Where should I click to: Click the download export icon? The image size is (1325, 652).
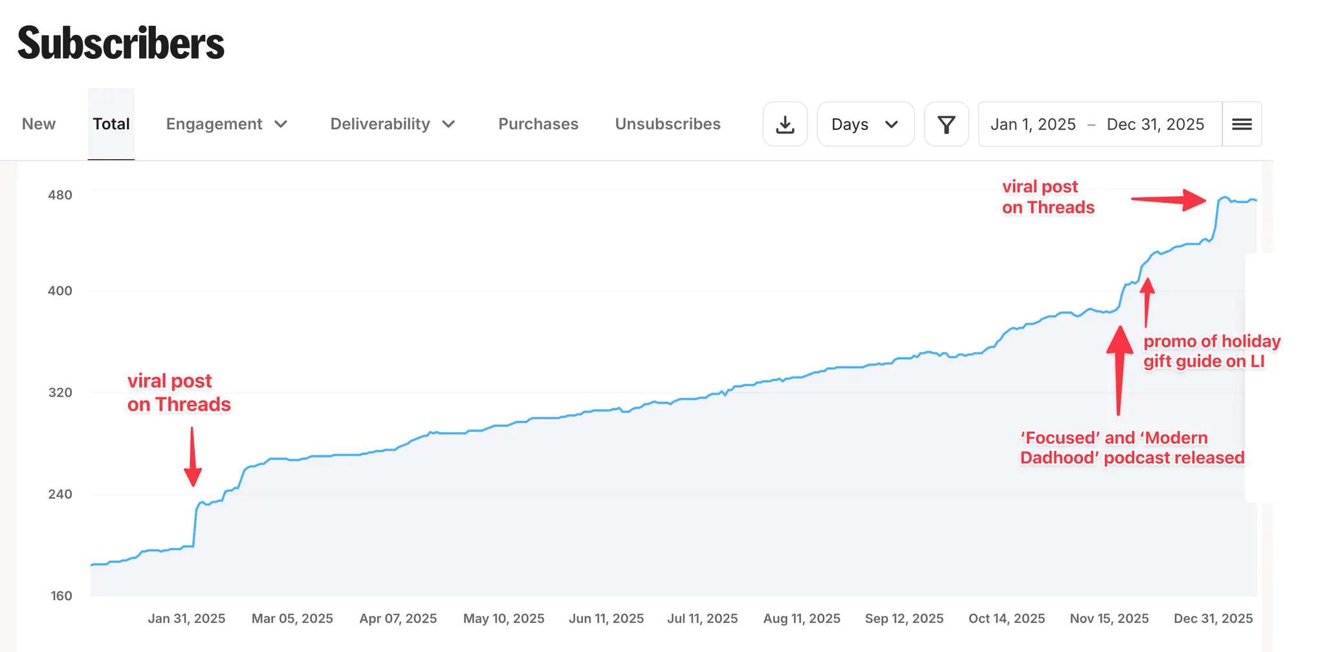(785, 124)
